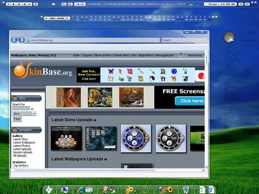Expand Latest Skins Uploads arrow

(95, 120)
